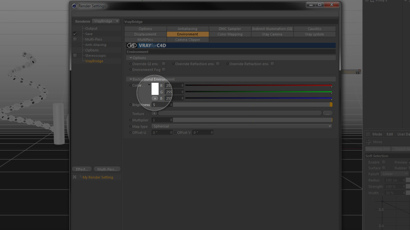410x230 pixels.
Task: Click the Multiplier value stepper arrows
Action: [x=171, y=120]
